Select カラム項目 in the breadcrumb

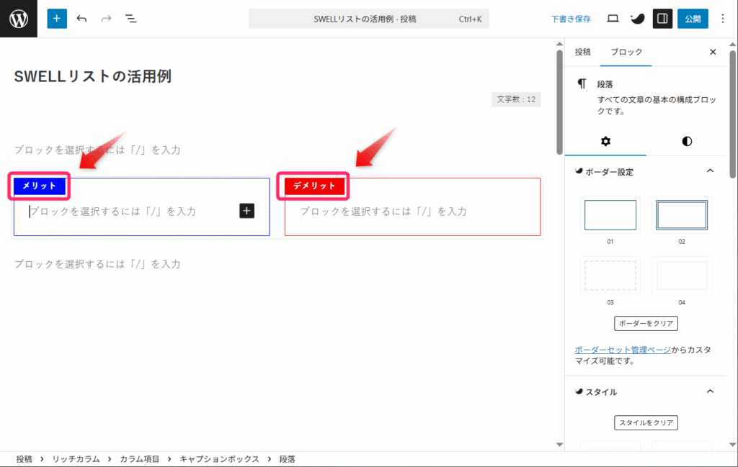tap(139, 459)
